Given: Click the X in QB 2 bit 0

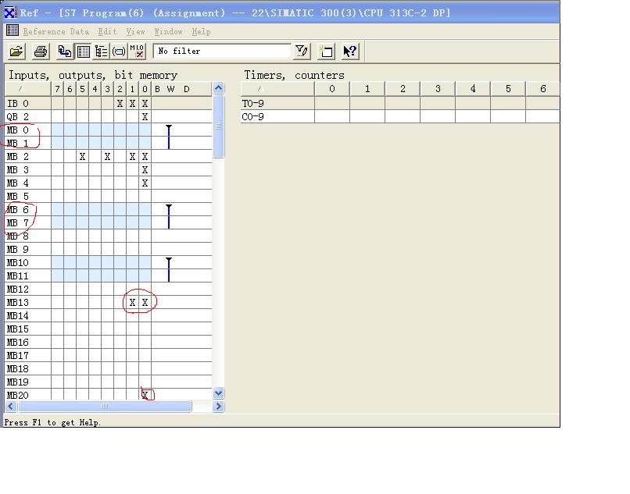Looking at the screenshot, I should point(145,117).
